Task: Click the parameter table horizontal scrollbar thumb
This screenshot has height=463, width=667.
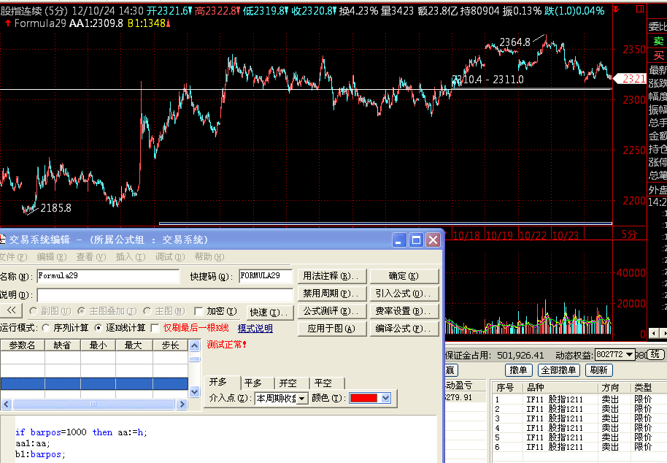Action: 93,404
